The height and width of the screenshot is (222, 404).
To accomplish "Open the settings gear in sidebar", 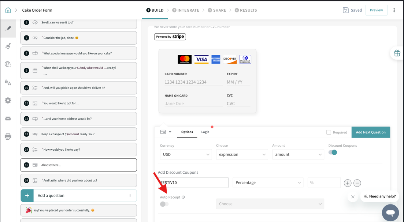I will point(8,101).
